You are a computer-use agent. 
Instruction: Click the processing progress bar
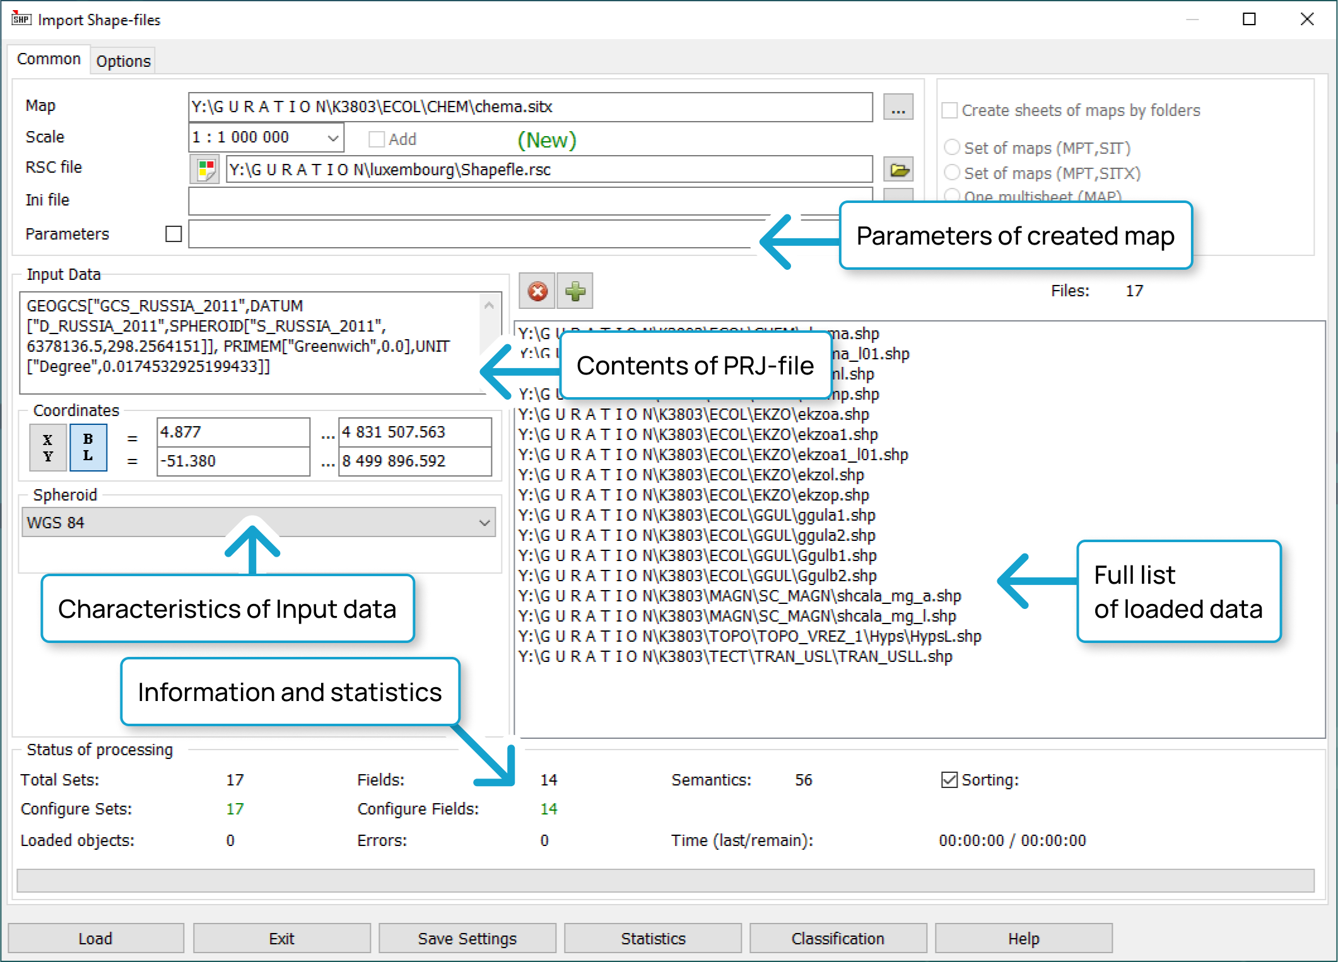click(666, 881)
